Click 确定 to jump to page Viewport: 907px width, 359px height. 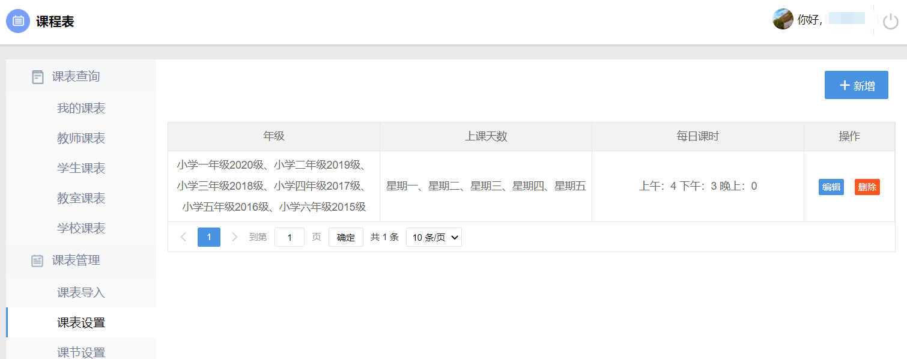tap(345, 237)
